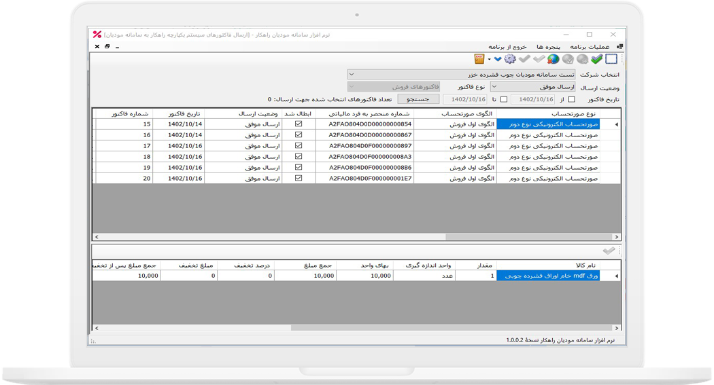Click the blue chevron toolbar icon

pos(497,59)
